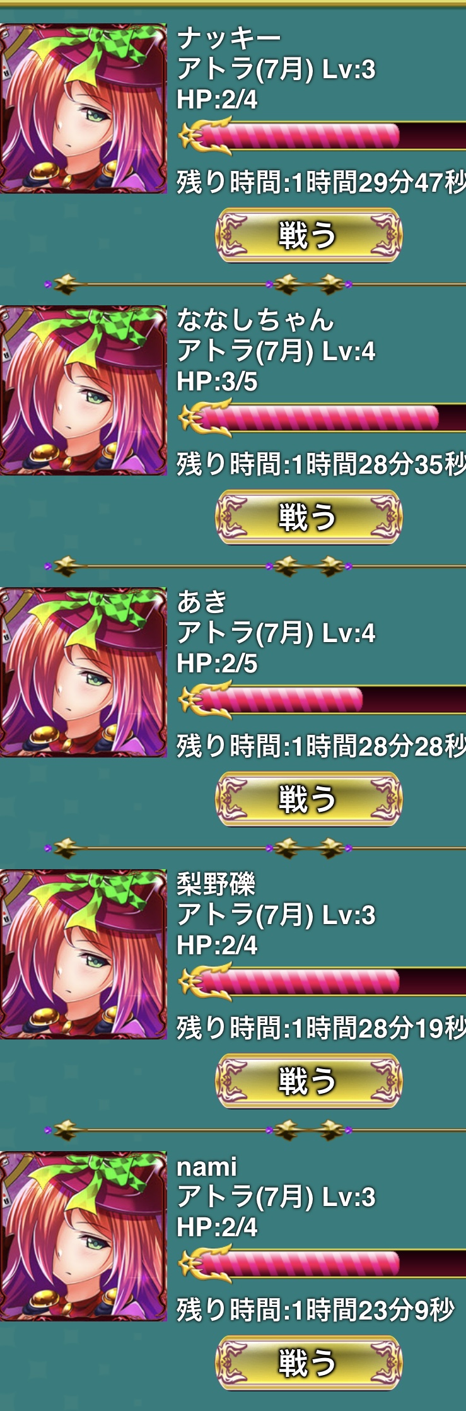Open nami's Atra character portrait
466x1411 pixels.
point(83,1236)
